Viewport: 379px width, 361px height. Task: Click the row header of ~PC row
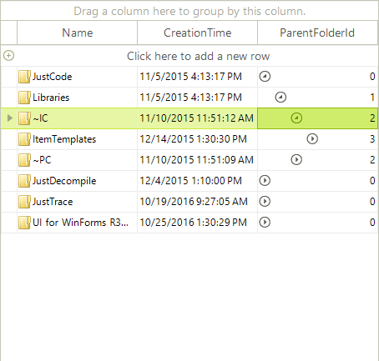(9, 160)
